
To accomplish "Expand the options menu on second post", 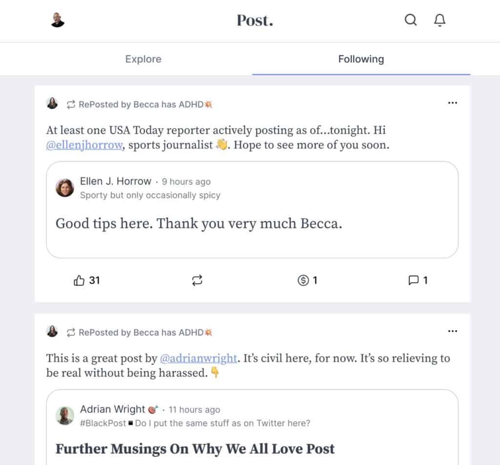I will coord(453,331).
